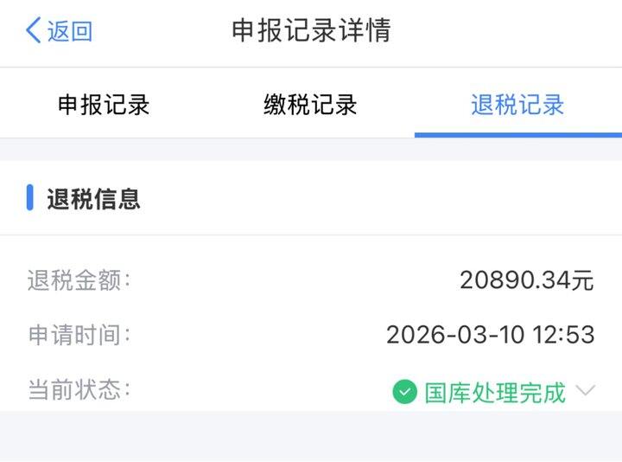Image resolution: width=622 pixels, height=462 pixels.
Task: Tap the blank gray area below 当前状态
Action: (311, 437)
